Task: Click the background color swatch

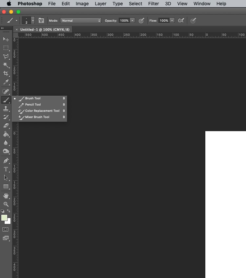Action: (x=8, y=222)
